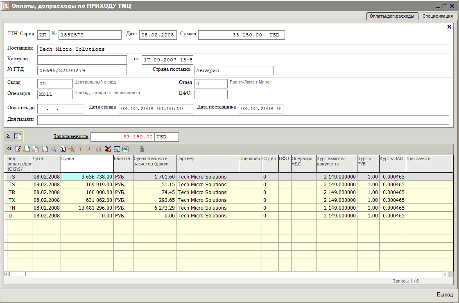The image size is (459, 303).
Task: Click the TTH series field ИЛ
Action: (x=43, y=35)
